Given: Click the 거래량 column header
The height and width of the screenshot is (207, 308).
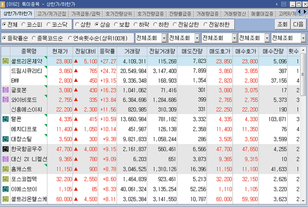Looking at the screenshot, I should [132, 51].
